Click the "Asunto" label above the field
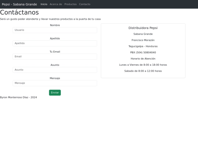This screenshot has width=198, height=148. pos(55,65)
